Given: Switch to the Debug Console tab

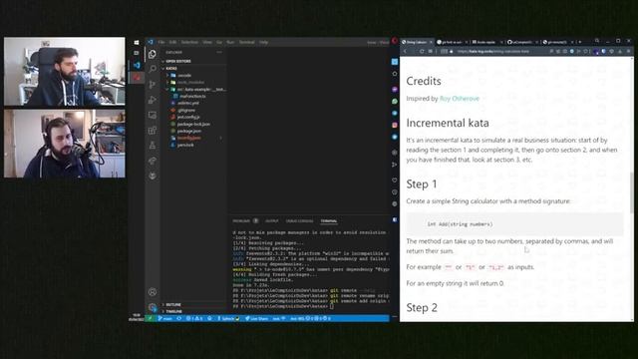Looking at the screenshot, I should pyautogui.click(x=299, y=221).
